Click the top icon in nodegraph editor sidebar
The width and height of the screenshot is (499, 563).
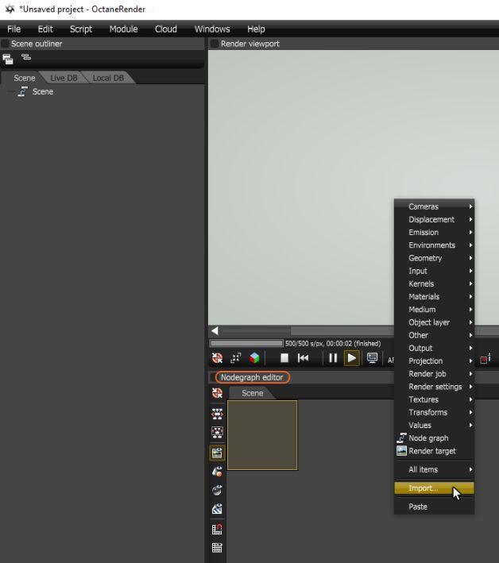coord(217,393)
